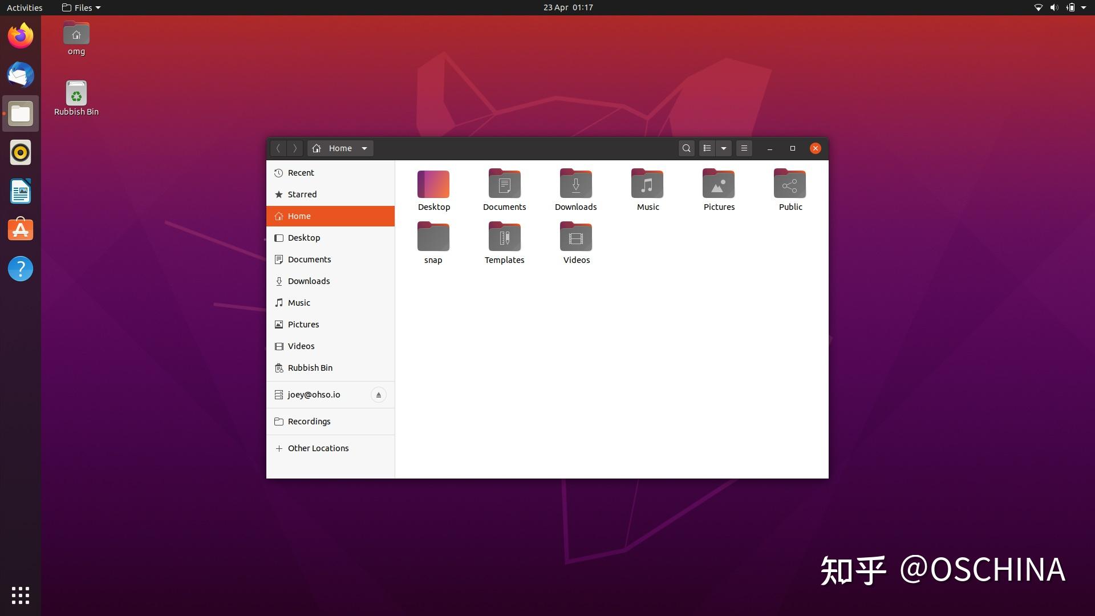Open the search in Files
The height and width of the screenshot is (616, 1095).
click(686, 148)
